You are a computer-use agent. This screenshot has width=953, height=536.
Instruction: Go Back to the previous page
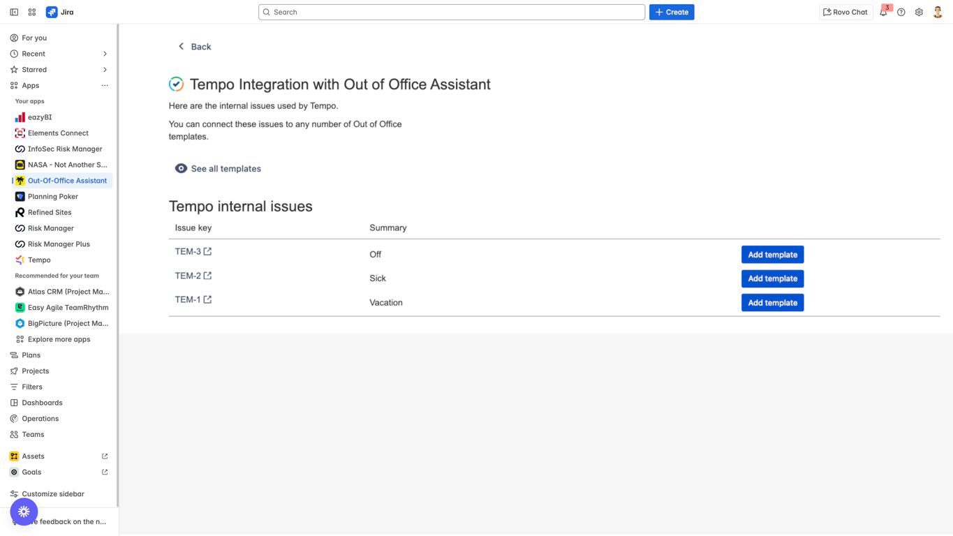pos(194,47)
